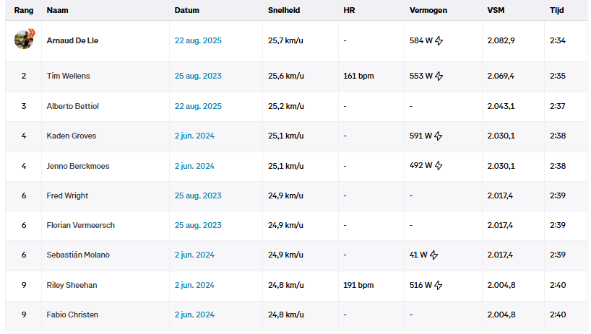Open Tim Wellens' 25 aug. 2023 activity
The height and width of the screenshot is (334, 591).
click(198, 76)
